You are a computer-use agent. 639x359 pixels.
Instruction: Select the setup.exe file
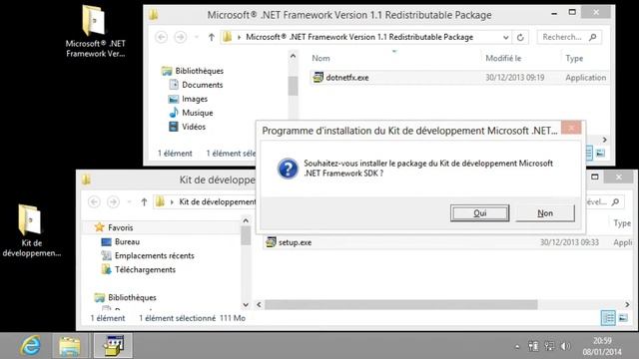(295, 242)
